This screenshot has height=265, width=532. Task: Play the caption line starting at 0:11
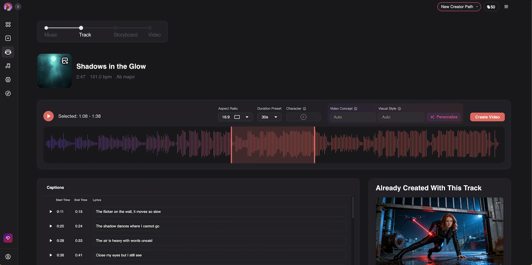(x=51, y=212)
